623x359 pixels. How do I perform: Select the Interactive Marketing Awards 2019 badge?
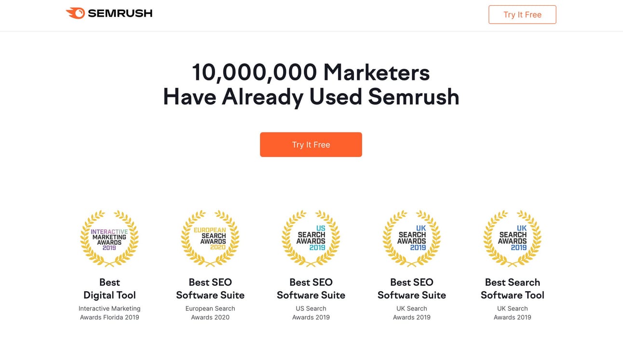pos(109,239)
